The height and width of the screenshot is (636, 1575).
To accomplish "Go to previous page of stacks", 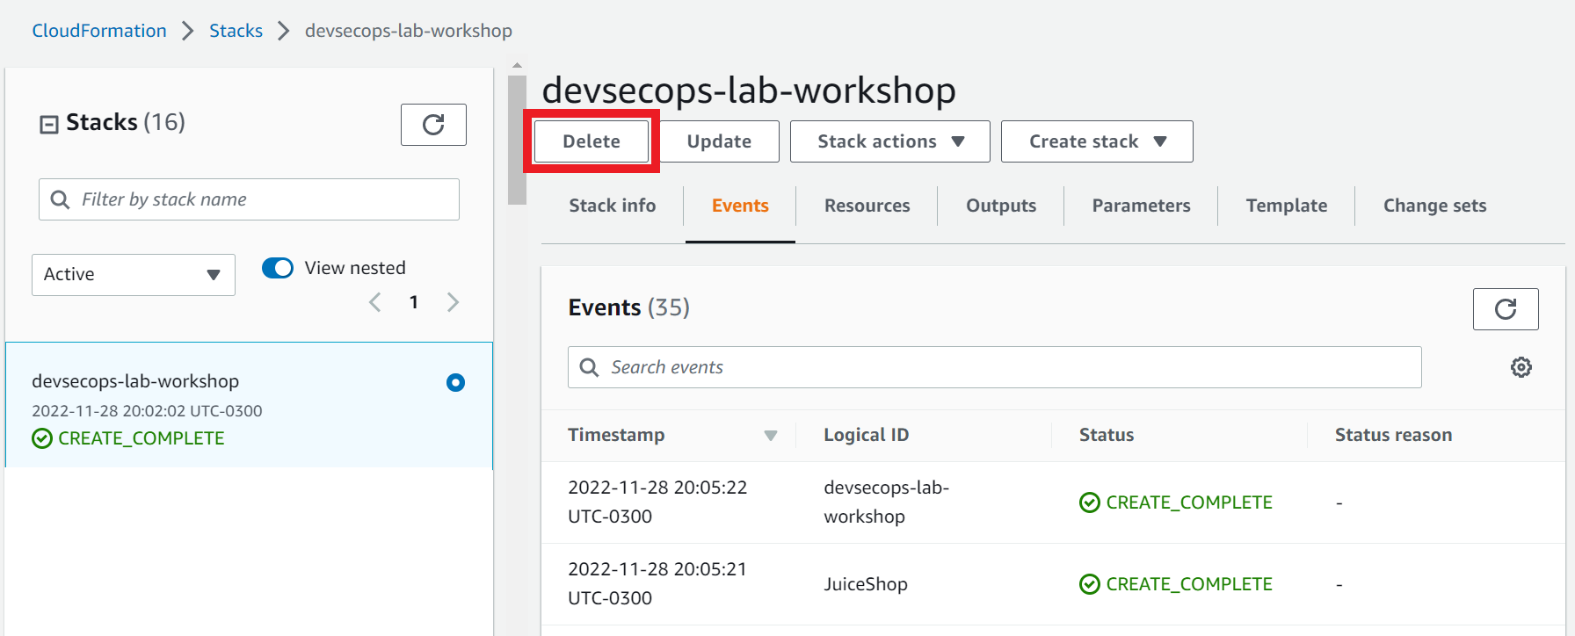I will click(x=375, y=302).
